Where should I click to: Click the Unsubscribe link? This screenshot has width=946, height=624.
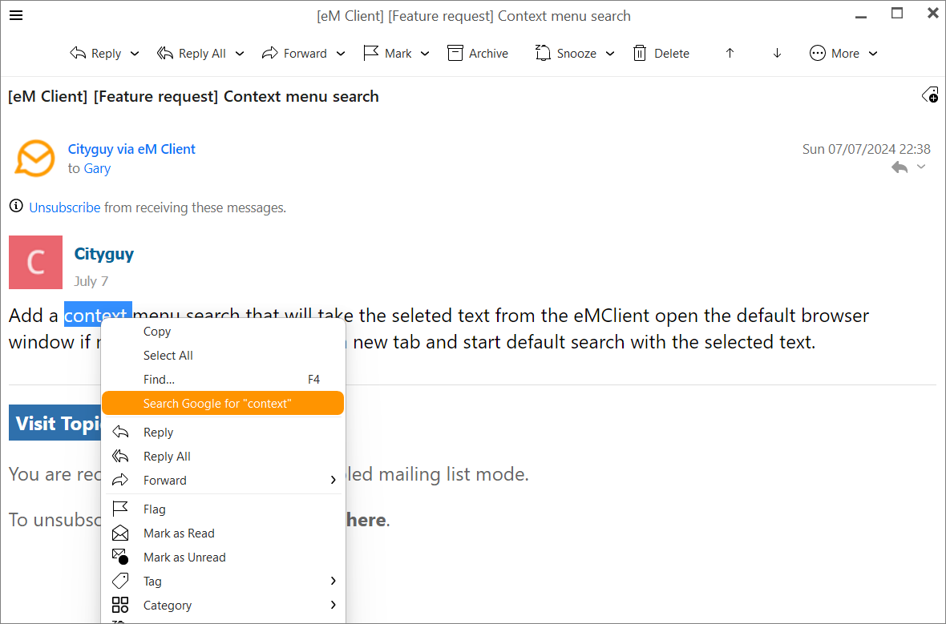coord(65,207)
